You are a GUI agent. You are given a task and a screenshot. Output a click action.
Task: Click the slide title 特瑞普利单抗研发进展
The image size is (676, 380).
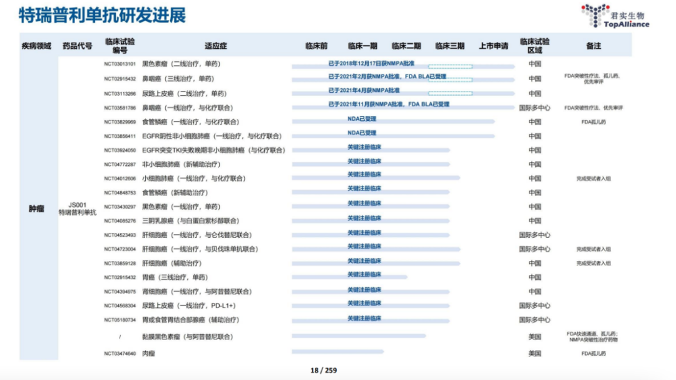point(103,16)
